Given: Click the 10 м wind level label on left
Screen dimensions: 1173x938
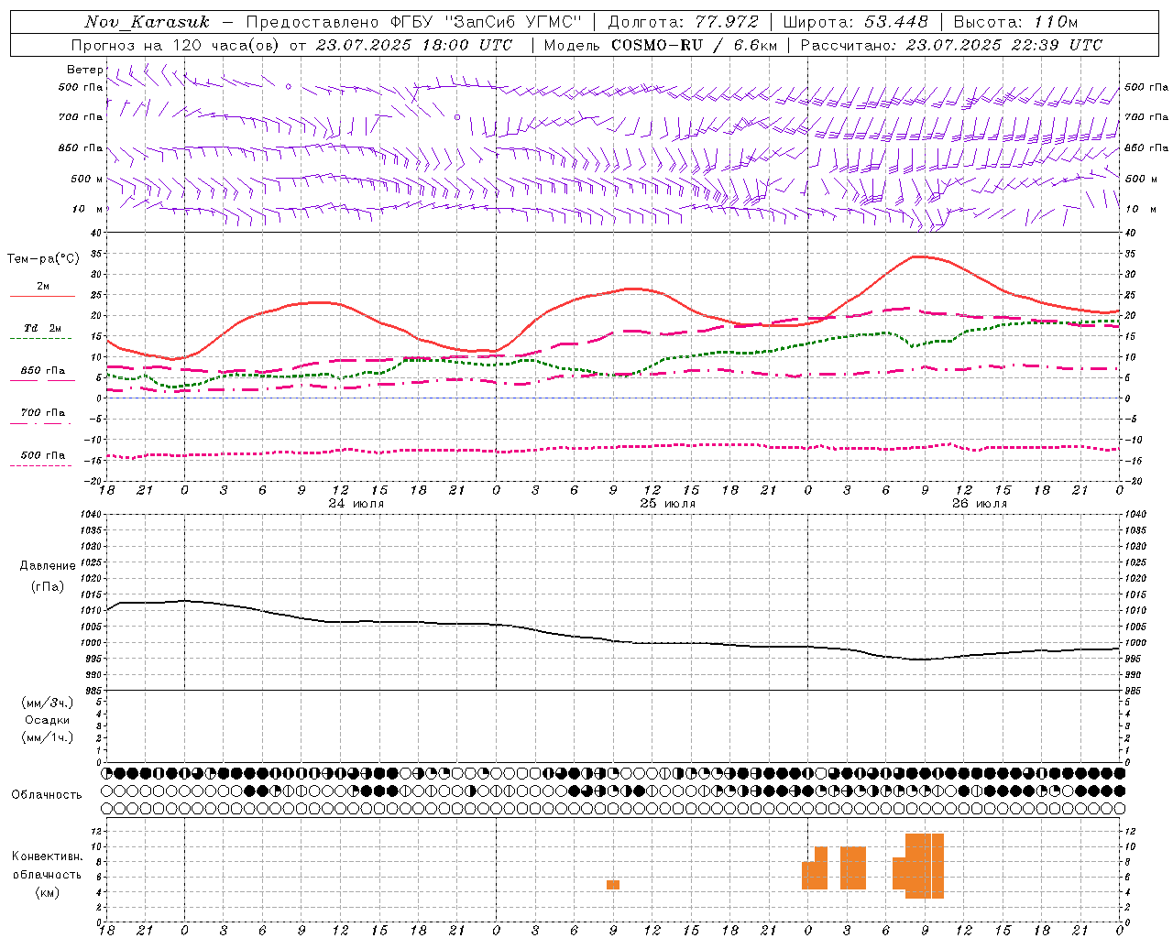Looking at the screenshot, I should pyautogui.click(x=87, y=209).
